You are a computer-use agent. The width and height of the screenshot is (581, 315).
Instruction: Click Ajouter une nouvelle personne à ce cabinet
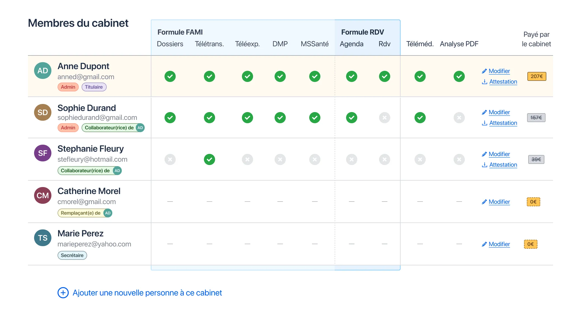tap(147, 293)
